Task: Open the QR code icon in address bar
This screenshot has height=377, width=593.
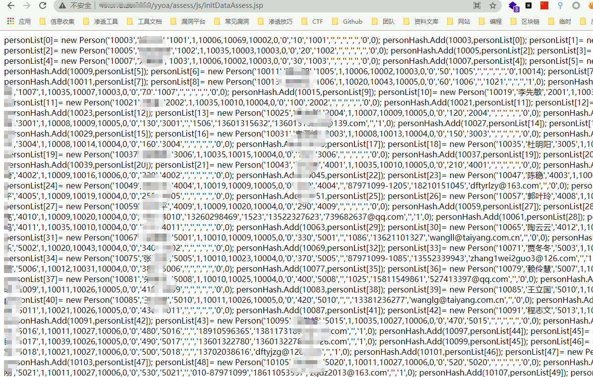Action: coord(477,6)
